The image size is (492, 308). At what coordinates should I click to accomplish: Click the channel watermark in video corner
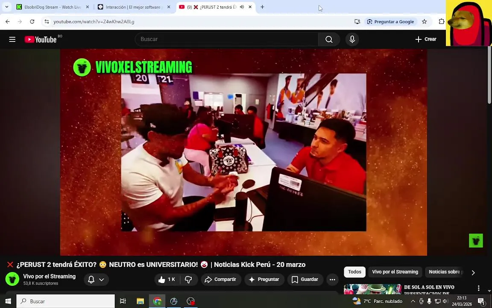coord(476,241)
